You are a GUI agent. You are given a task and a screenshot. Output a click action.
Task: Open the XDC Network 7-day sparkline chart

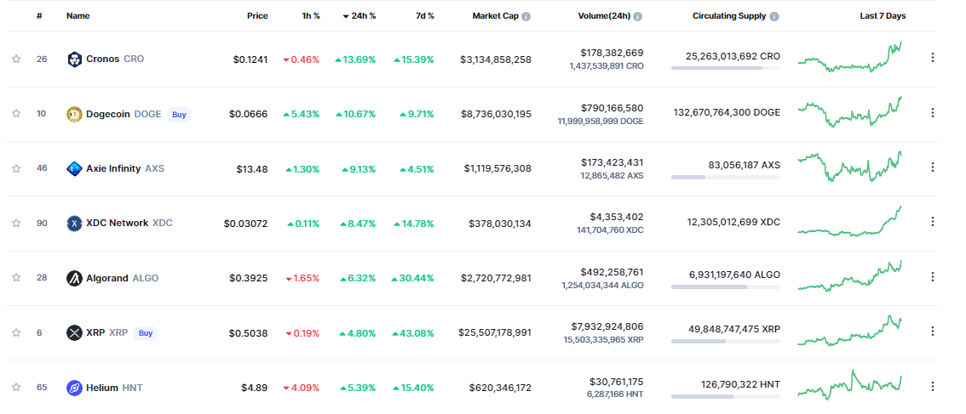click(849, 222)
